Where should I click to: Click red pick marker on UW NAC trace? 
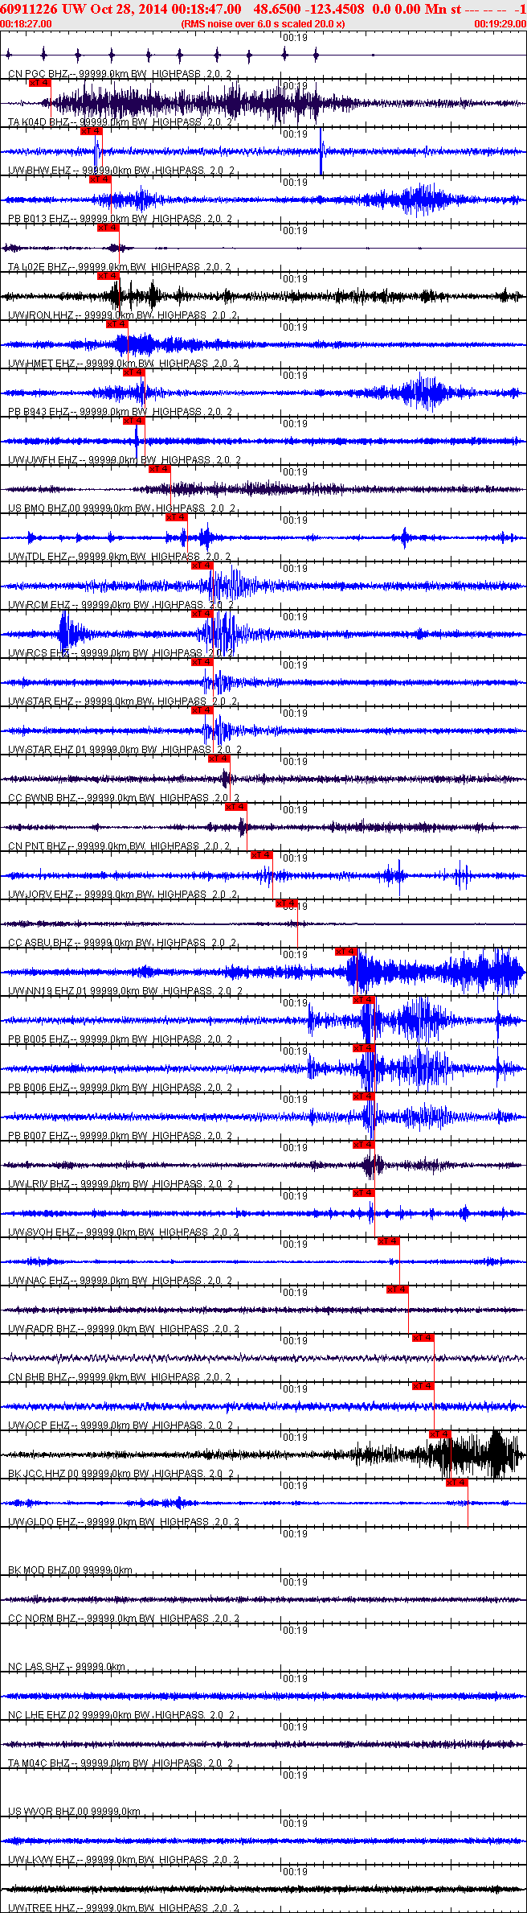(389, 1240)
